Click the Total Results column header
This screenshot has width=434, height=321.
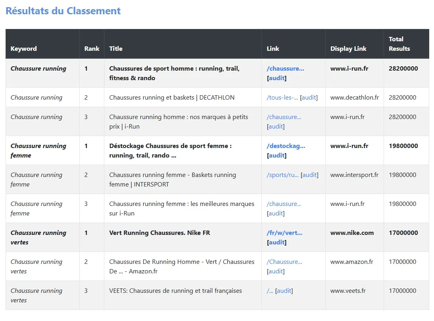click(399, 44)
